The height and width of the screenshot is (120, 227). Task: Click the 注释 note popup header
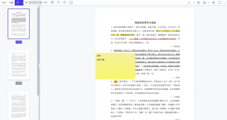point(99,56)
